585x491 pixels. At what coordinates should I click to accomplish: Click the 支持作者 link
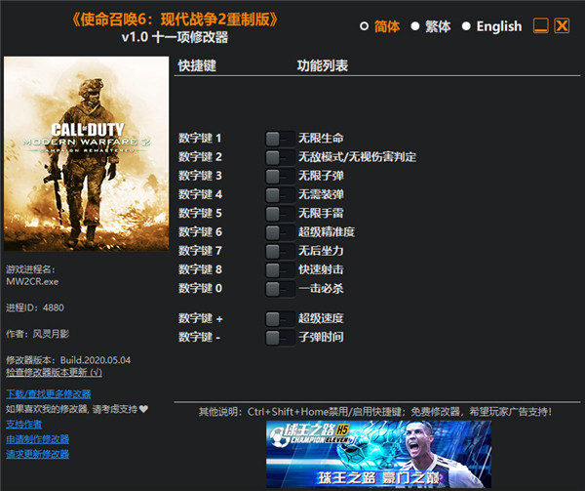[24, 424]
